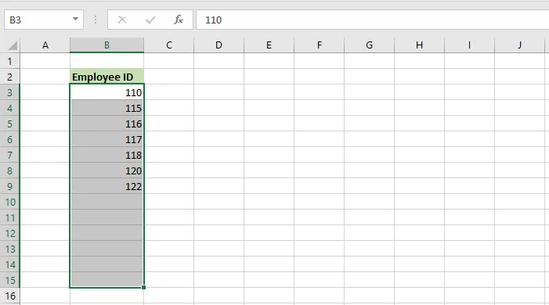Select row 5 header
This screenshot has height=305, width=549.
[10, 124]
